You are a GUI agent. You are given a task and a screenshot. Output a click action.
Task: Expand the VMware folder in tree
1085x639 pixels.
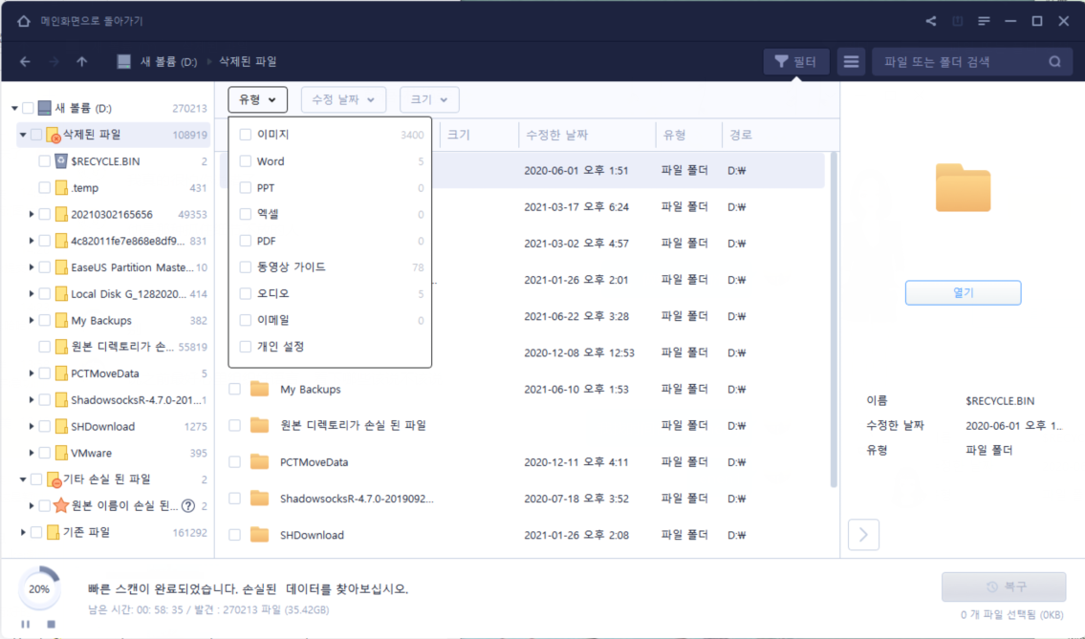point(32,454)
